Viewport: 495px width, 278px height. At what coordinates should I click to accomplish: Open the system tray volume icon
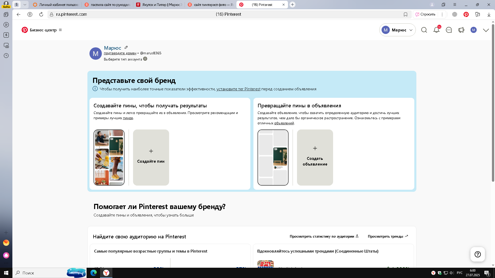point(452,273)
